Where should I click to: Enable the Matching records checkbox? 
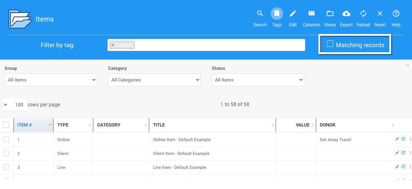[330, 44]
